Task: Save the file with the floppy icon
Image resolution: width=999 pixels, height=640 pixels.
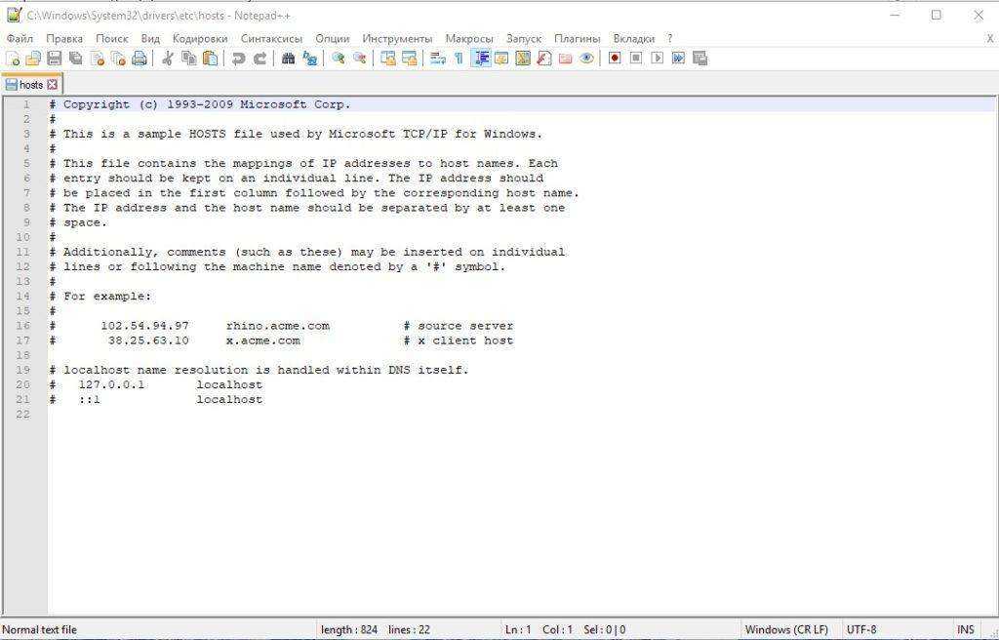Action: (55, 59)
